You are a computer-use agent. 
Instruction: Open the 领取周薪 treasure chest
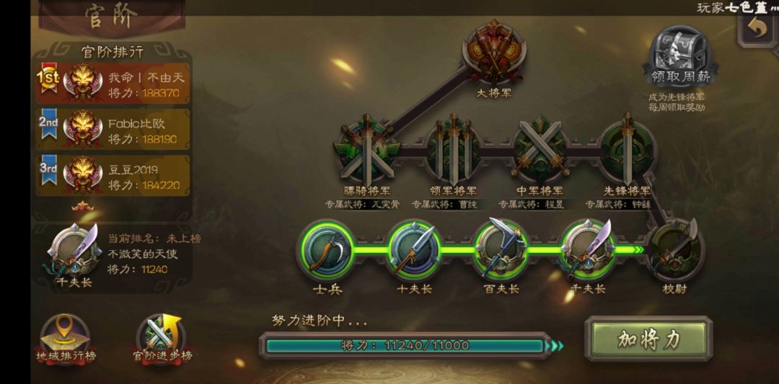[680, 56]
